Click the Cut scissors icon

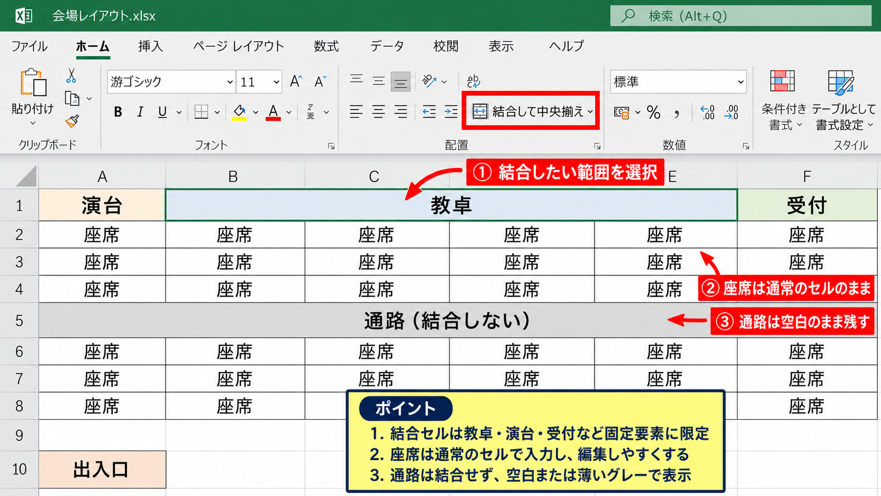click(71, 76)
